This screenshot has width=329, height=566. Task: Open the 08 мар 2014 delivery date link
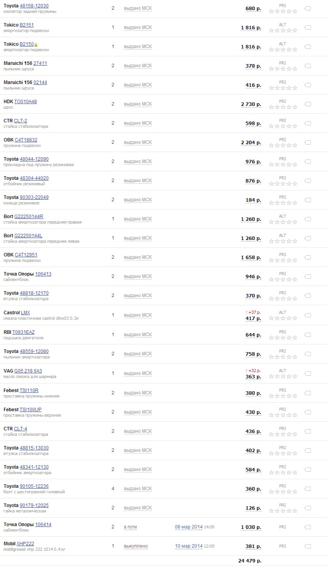pos(188,527)
